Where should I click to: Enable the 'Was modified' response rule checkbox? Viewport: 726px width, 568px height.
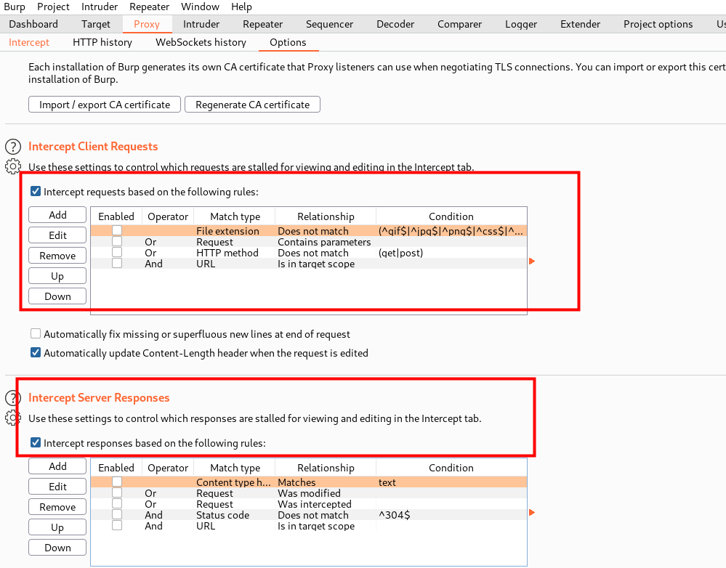(117, 493)
